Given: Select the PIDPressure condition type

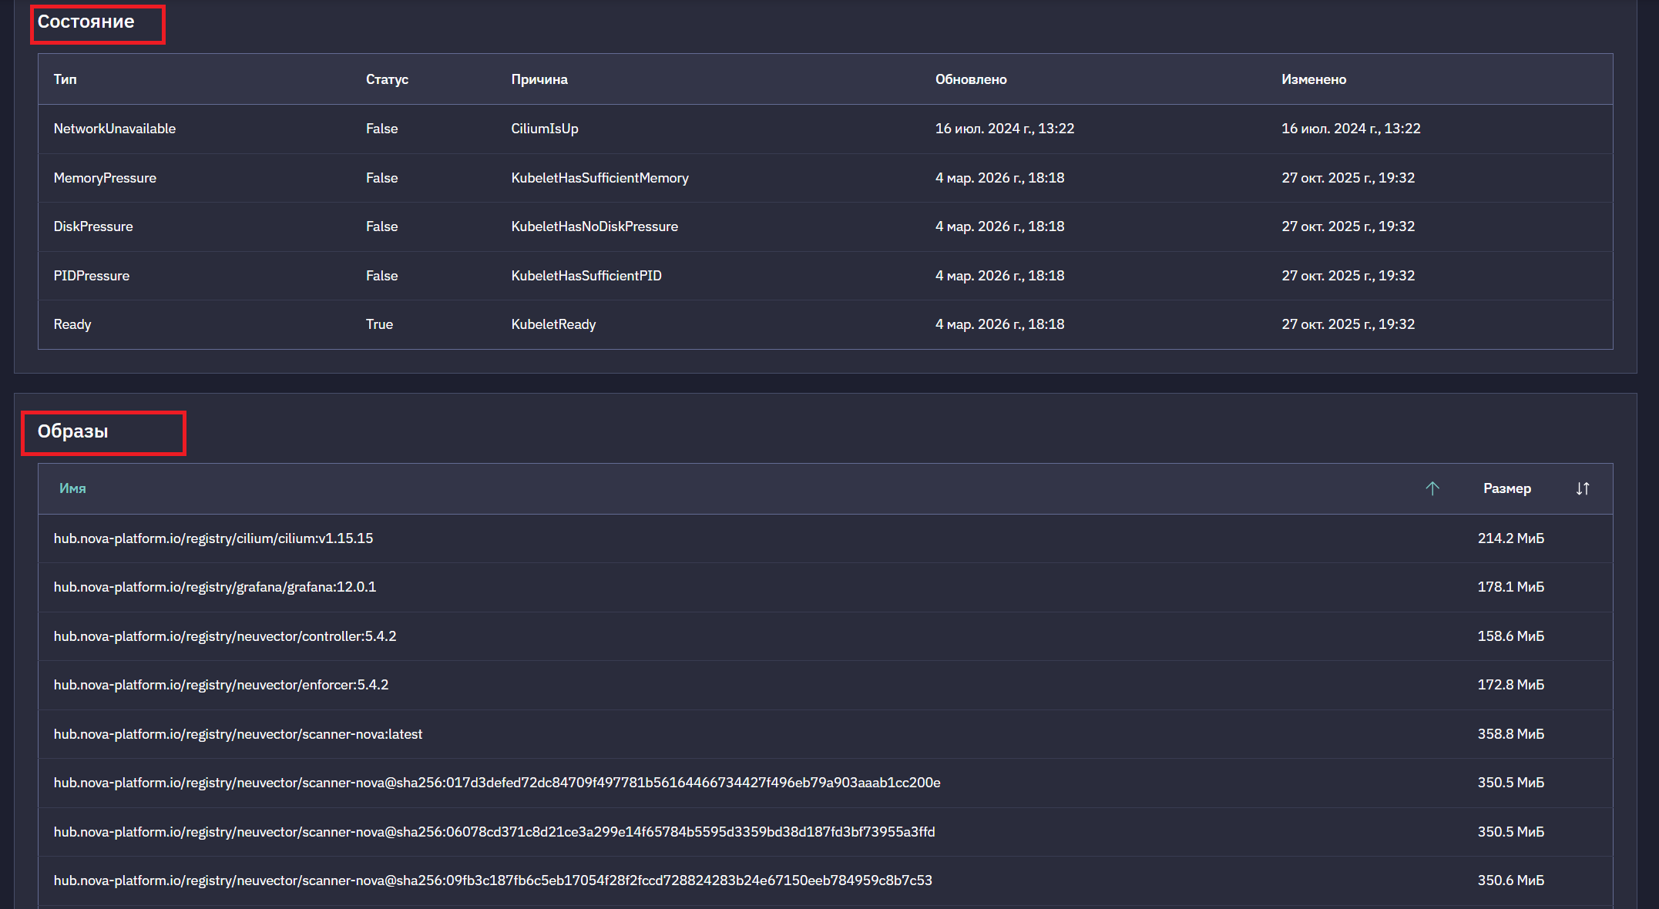Looking at the screenshot, I should pos(92,276).
